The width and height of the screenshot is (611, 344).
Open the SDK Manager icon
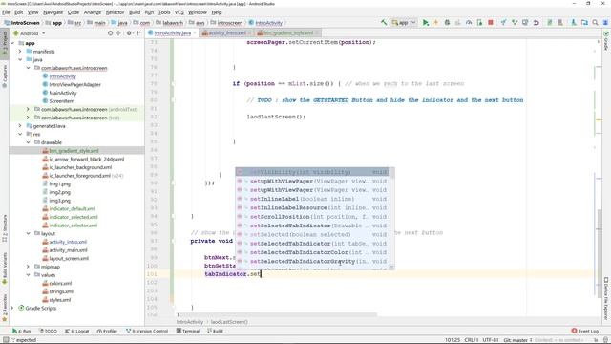click(x=560, y=23)
